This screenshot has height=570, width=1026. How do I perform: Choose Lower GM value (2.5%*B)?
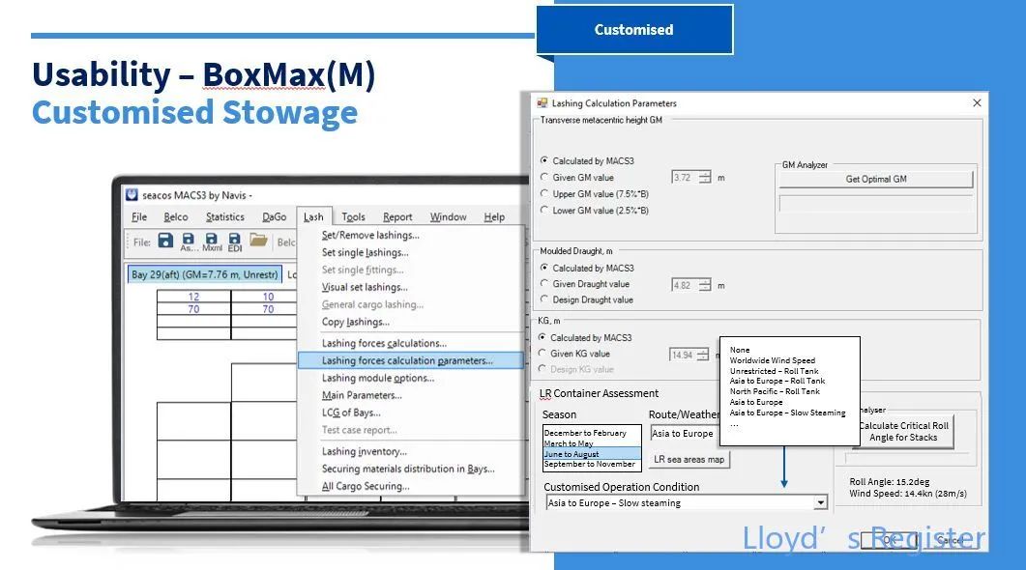(x=543, y=210)
